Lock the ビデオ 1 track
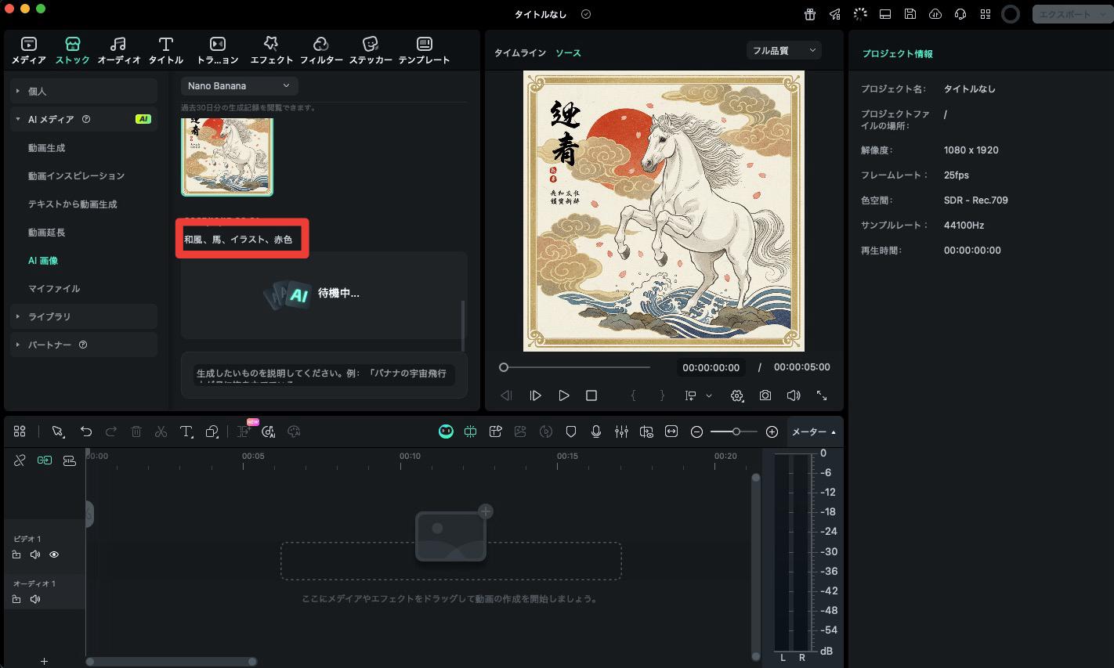The image size is (1114, 668). pyautogui.click(x=17, y=554)
